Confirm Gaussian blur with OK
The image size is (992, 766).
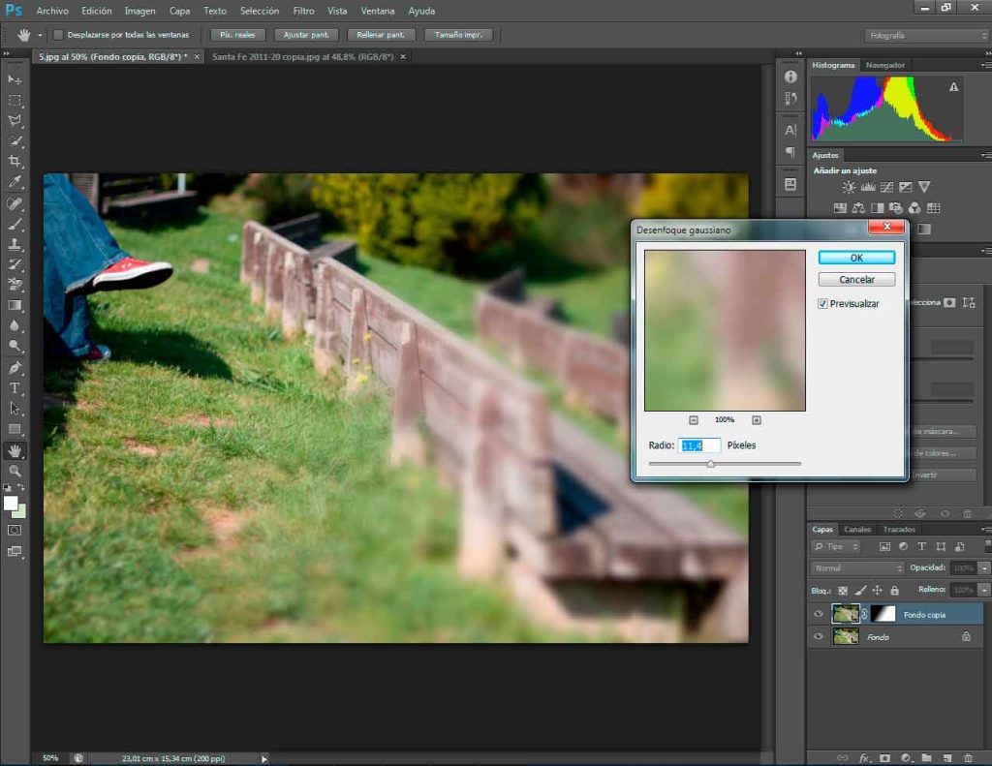click(856, 258)
